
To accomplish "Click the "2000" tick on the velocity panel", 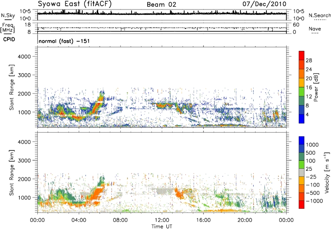I will coord(24,179).
